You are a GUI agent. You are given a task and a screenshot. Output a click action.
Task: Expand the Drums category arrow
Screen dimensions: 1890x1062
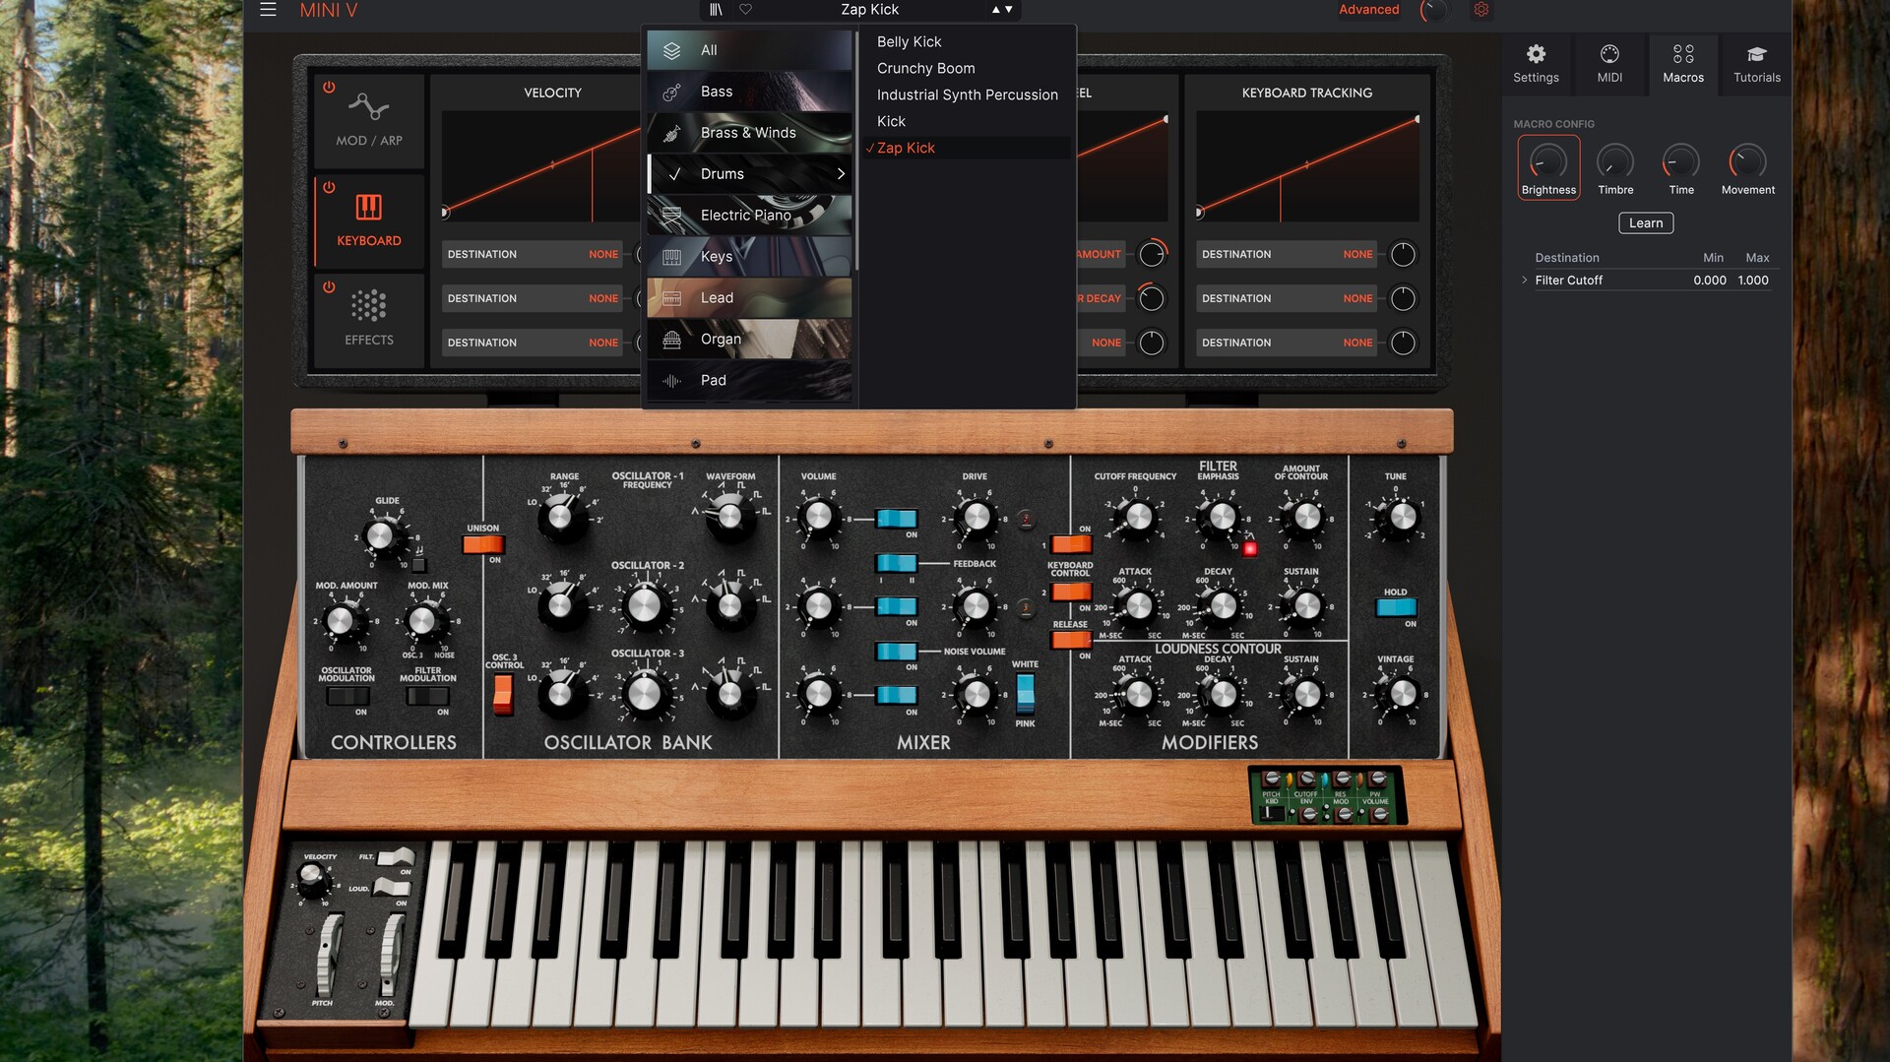[x=841, y=174]
